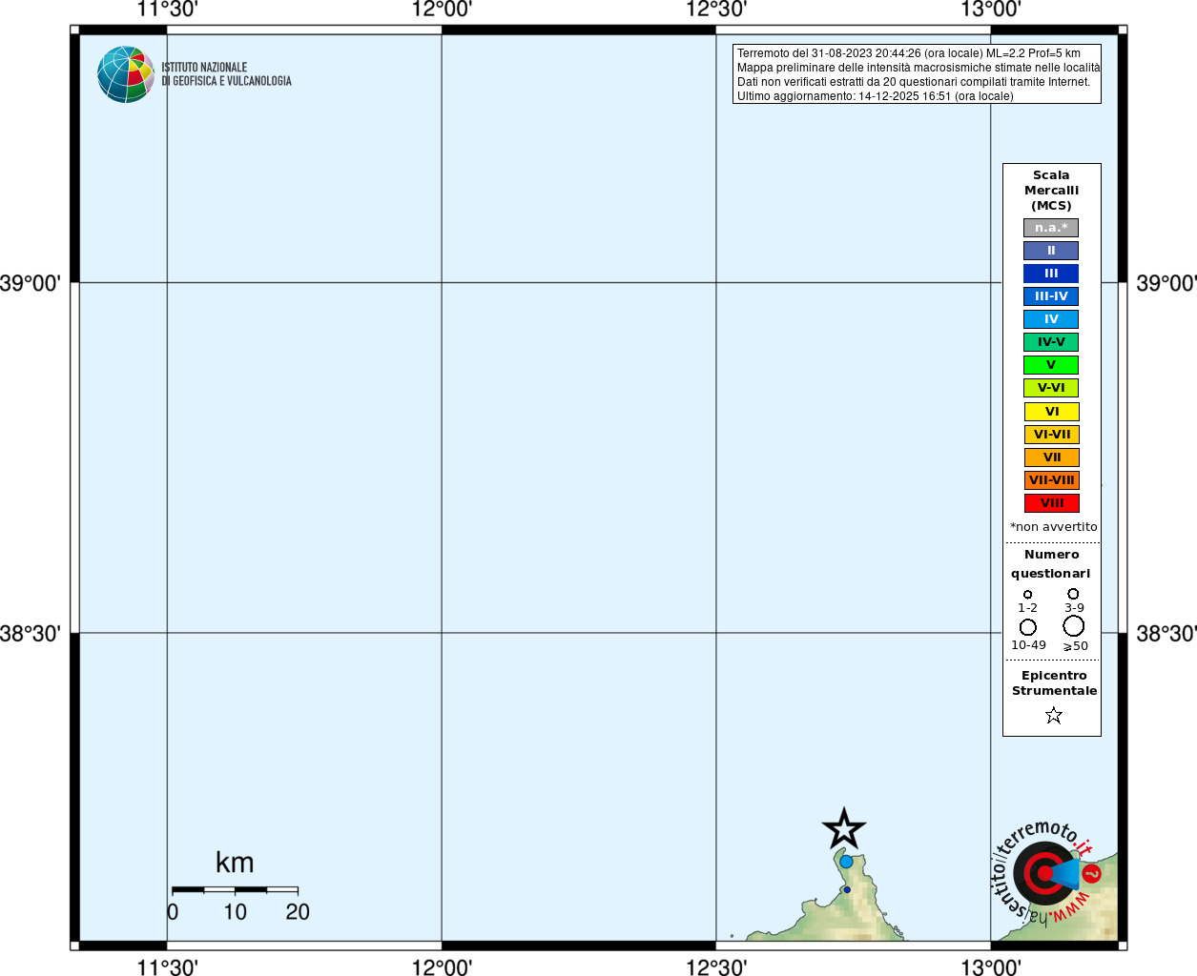Click the small dark-blue intensity dot on map
The height and width of the screenshot is (976, 1197).
point(846,889)
